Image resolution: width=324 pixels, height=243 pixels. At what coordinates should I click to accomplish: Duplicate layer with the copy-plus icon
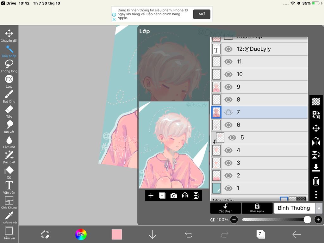162,196
